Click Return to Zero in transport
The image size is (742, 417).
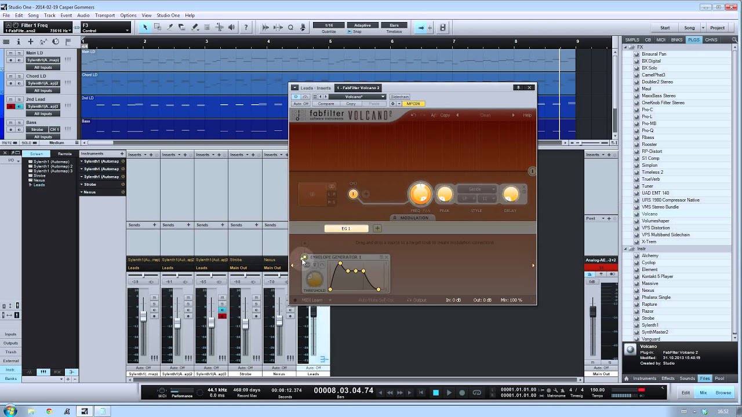tap(421, 393)
